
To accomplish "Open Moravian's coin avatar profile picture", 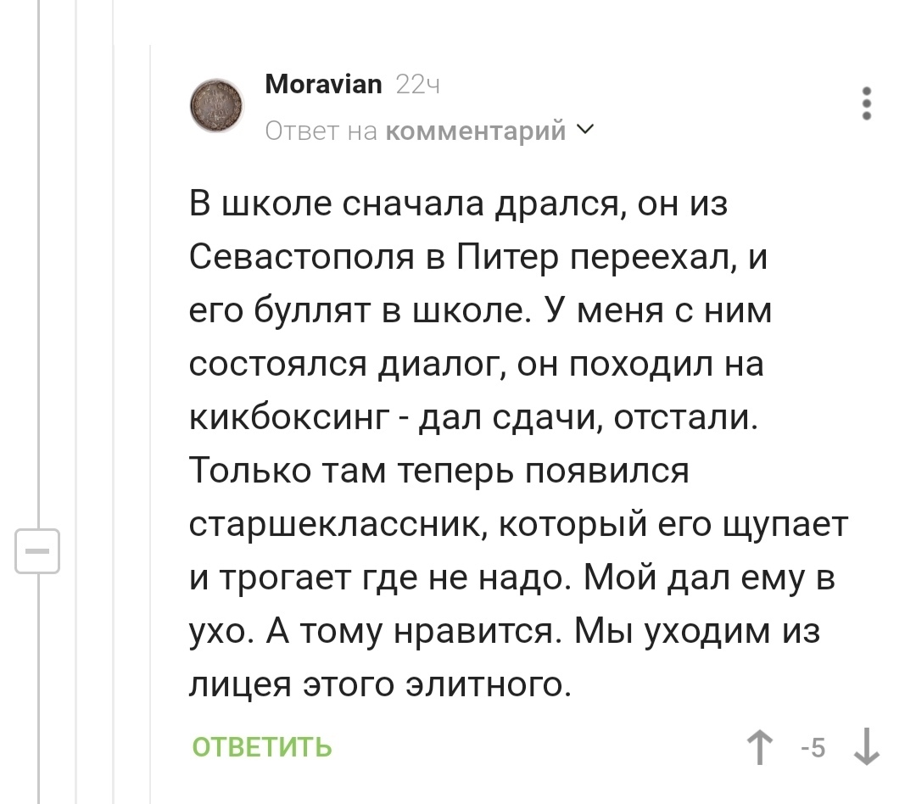I will tap(217, 106).
